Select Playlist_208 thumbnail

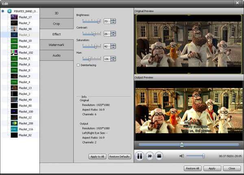pyautogui.click(x=14, y=123)
